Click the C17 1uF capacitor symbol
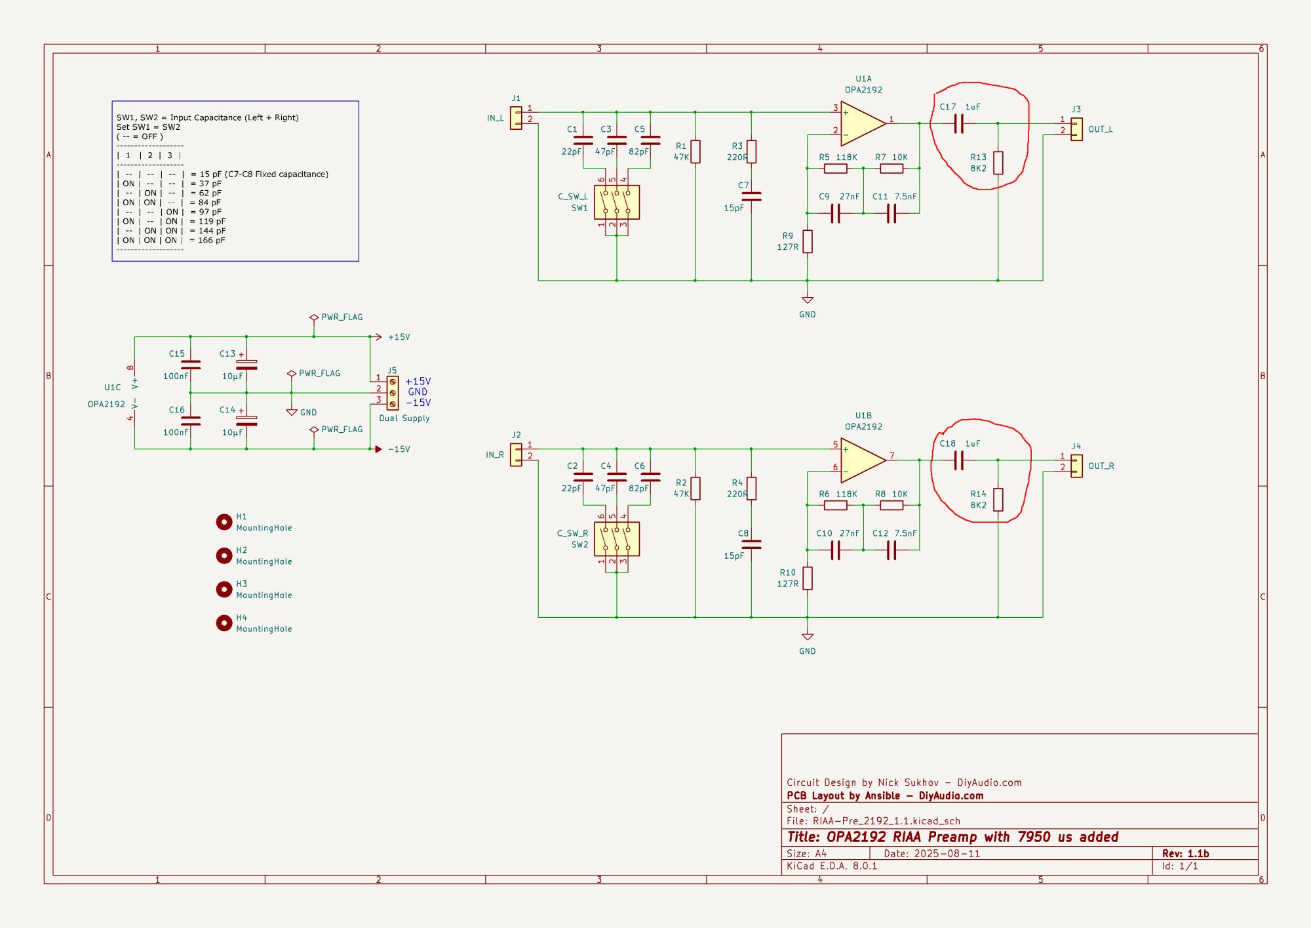Viewport: 1311px width, 928px height. (958, 123)
